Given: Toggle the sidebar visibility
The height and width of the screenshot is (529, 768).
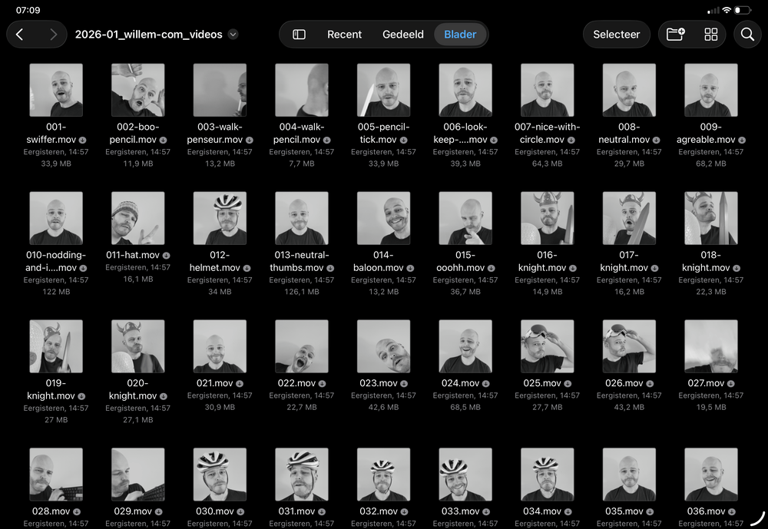Looking at the screenshot, I should click(299, 34).
